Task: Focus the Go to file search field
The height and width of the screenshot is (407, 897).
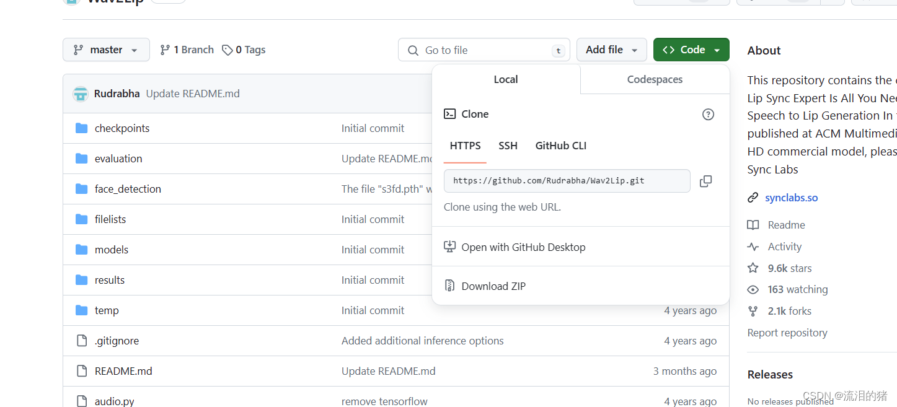Action: (484, 50)
